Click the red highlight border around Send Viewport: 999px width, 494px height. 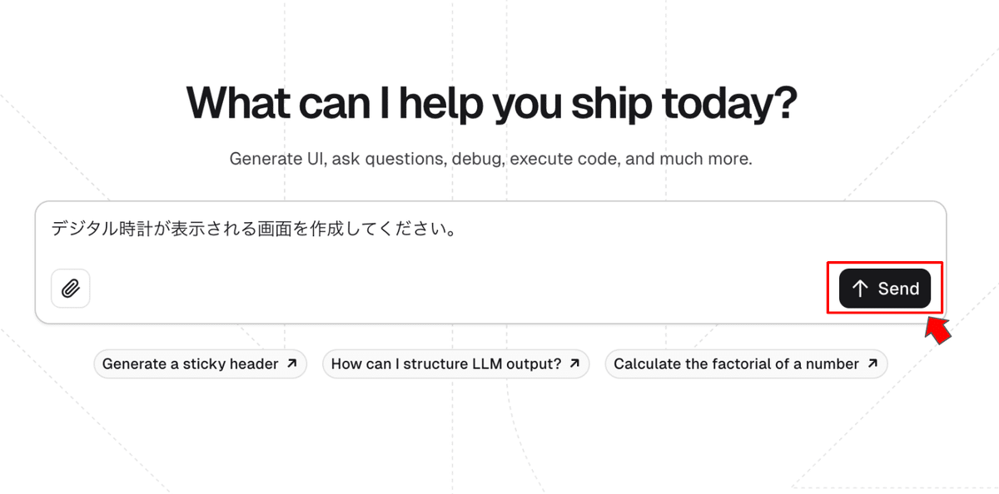click(885, 263)
